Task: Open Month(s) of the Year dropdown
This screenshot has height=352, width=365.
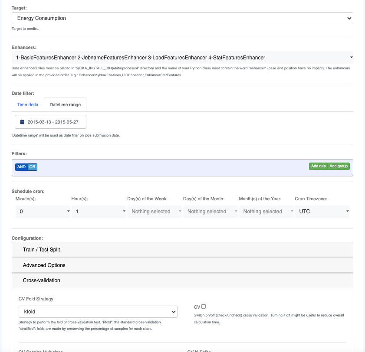Action: (x=266, y=212)
